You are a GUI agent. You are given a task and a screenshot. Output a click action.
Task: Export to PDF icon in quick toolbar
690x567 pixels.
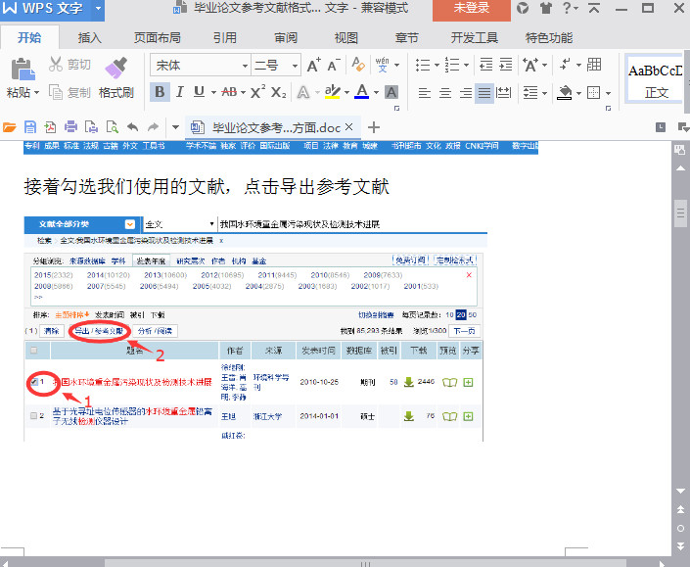(x=50, y=127)
